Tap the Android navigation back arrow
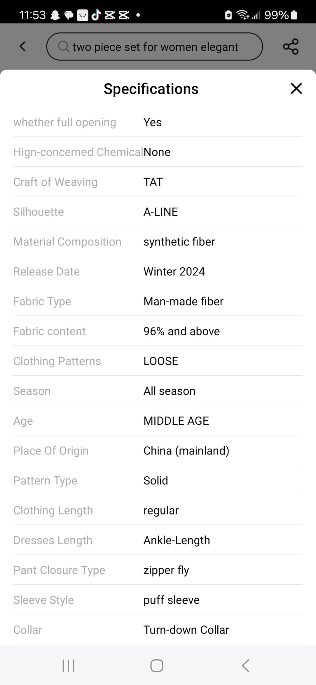316x685 pixels. click(x=245, y=665)
